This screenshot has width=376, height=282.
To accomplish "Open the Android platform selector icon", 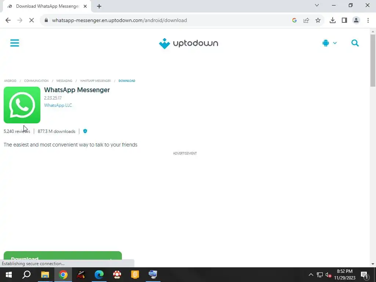I will (326, 43).
